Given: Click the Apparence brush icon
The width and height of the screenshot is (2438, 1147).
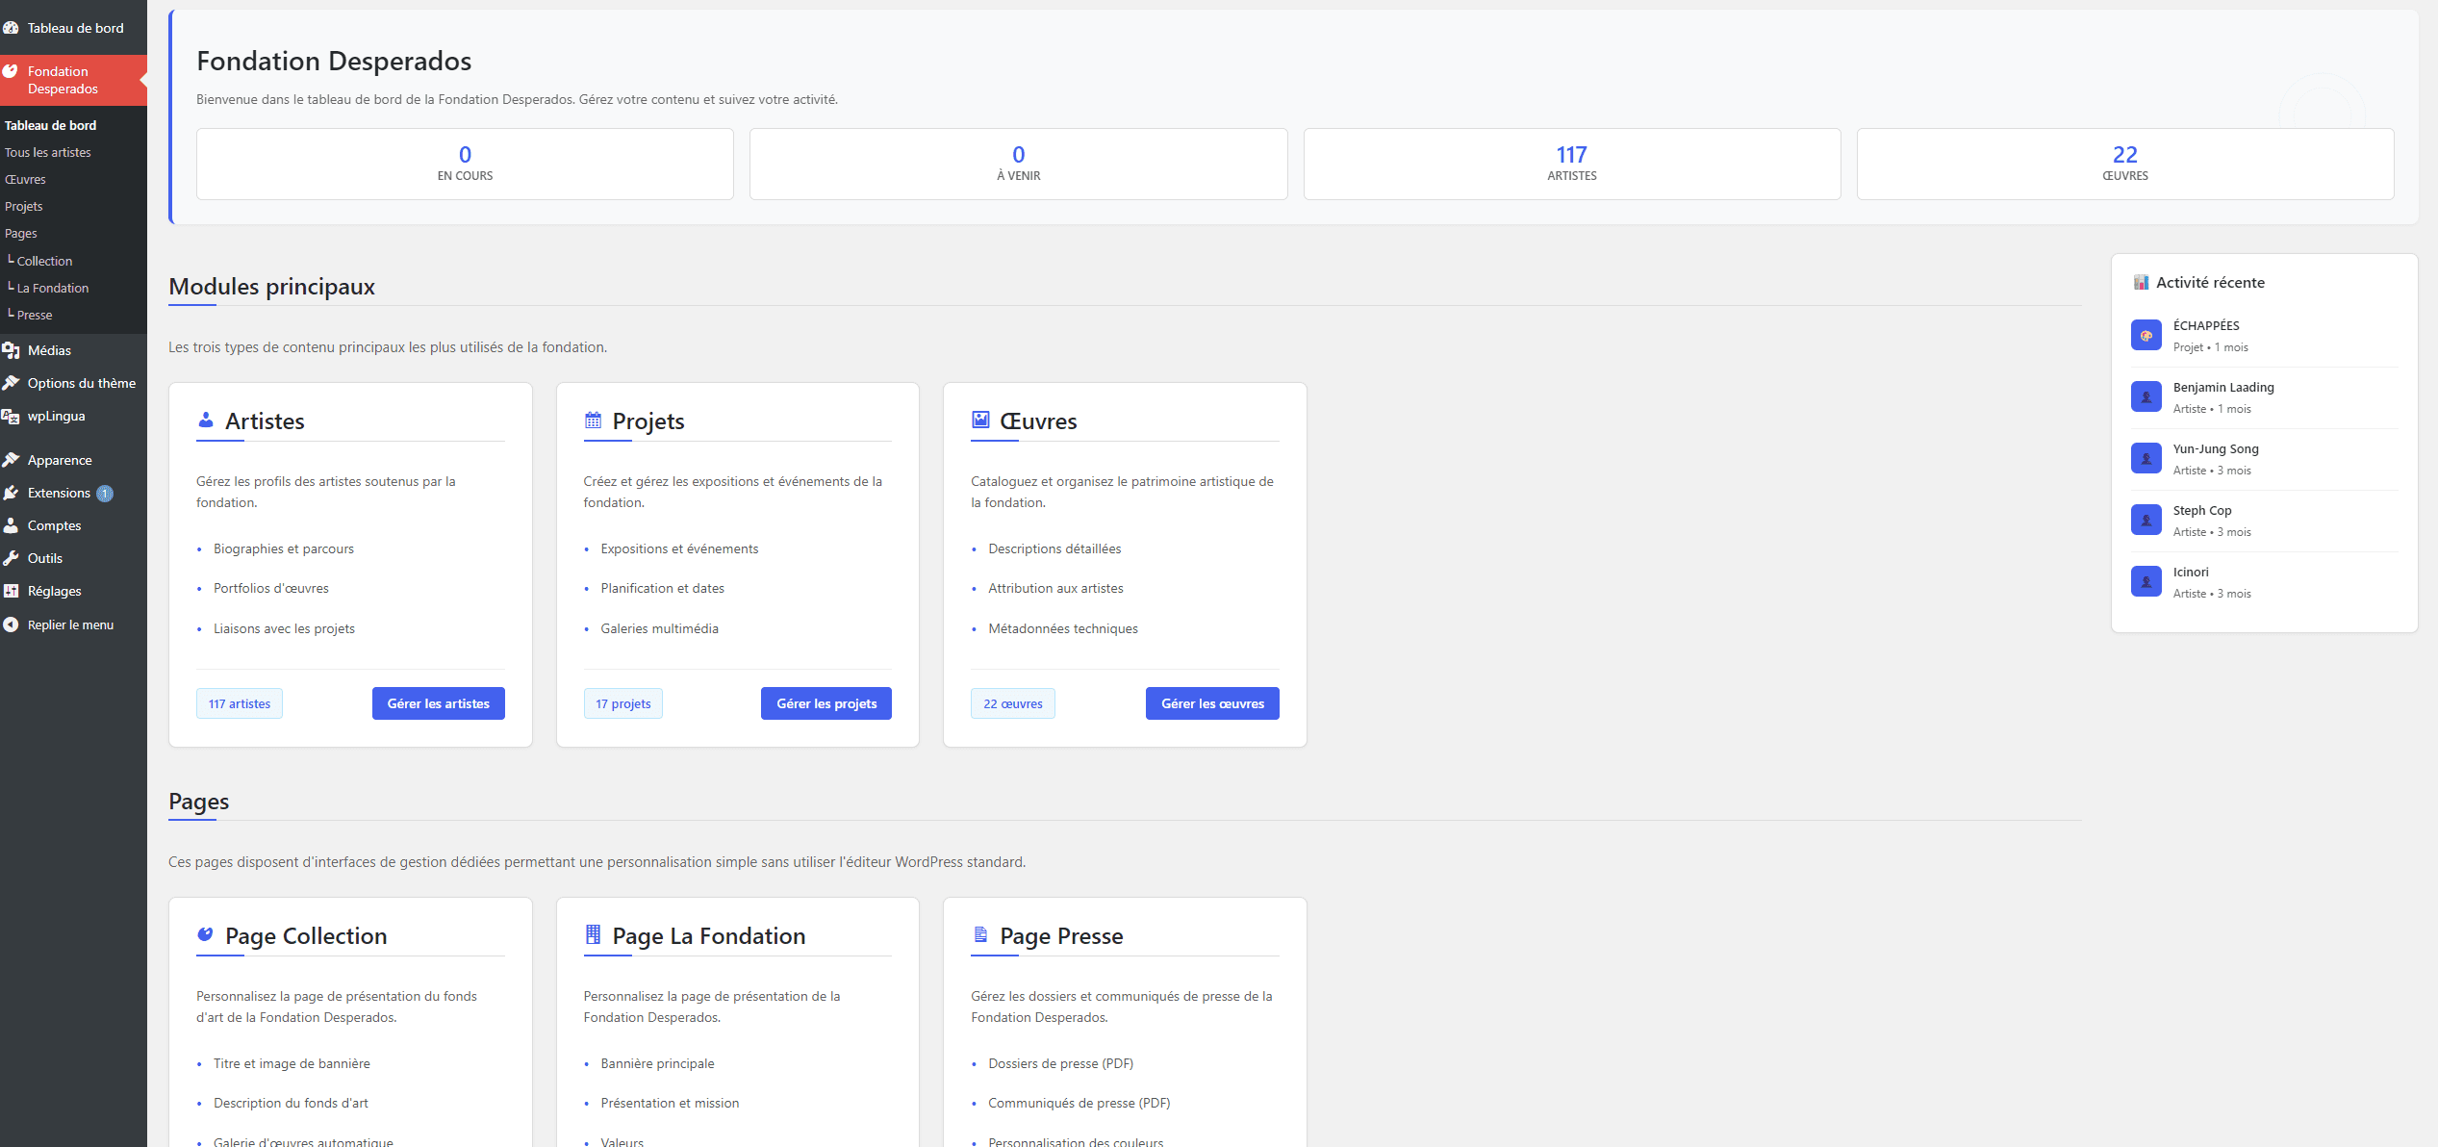Looking at the screenshot, I should pos(11,460).
